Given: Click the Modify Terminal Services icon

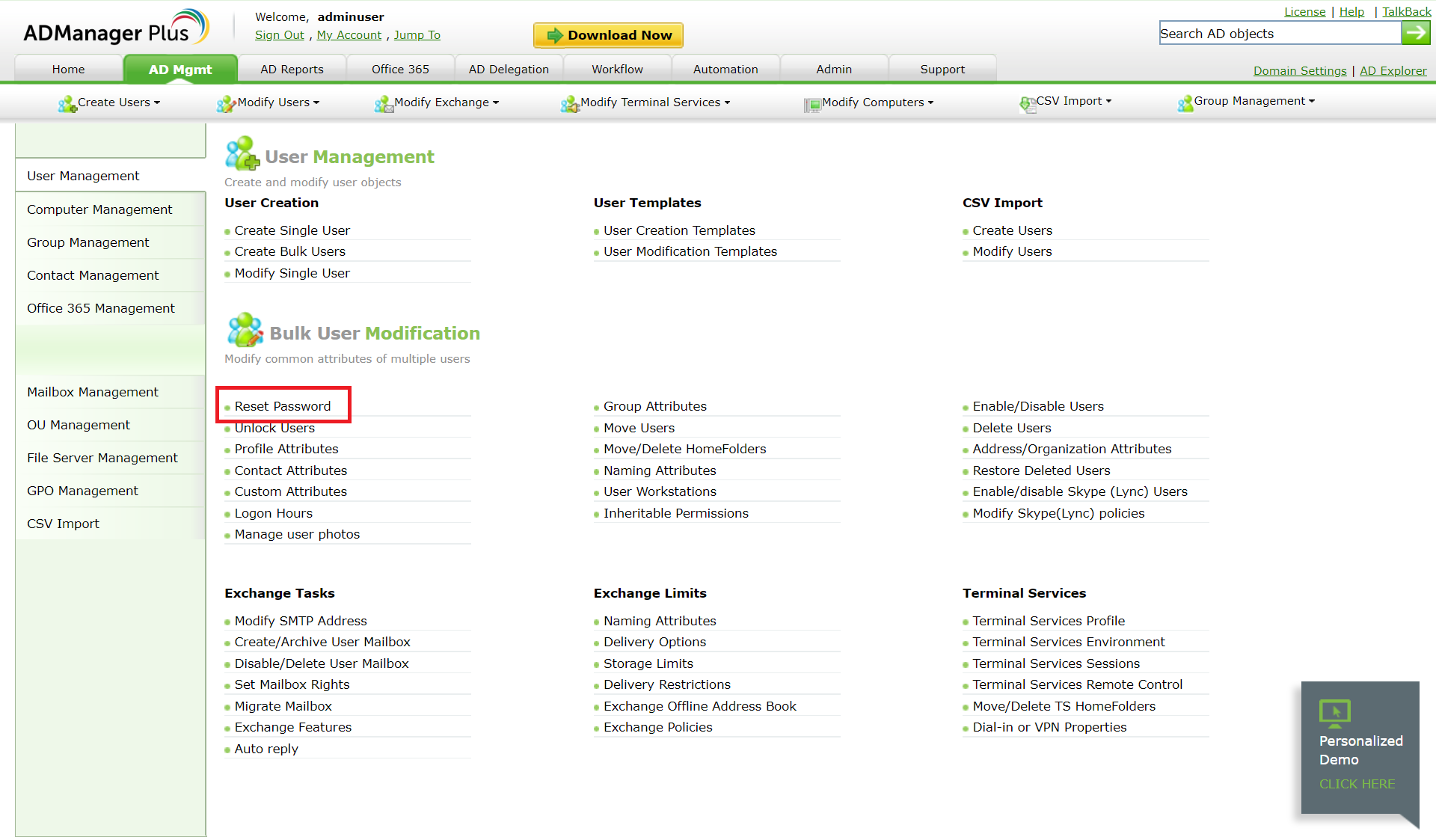Looking at the screenshot, I should pyautogui.click(x=570, y=103).
